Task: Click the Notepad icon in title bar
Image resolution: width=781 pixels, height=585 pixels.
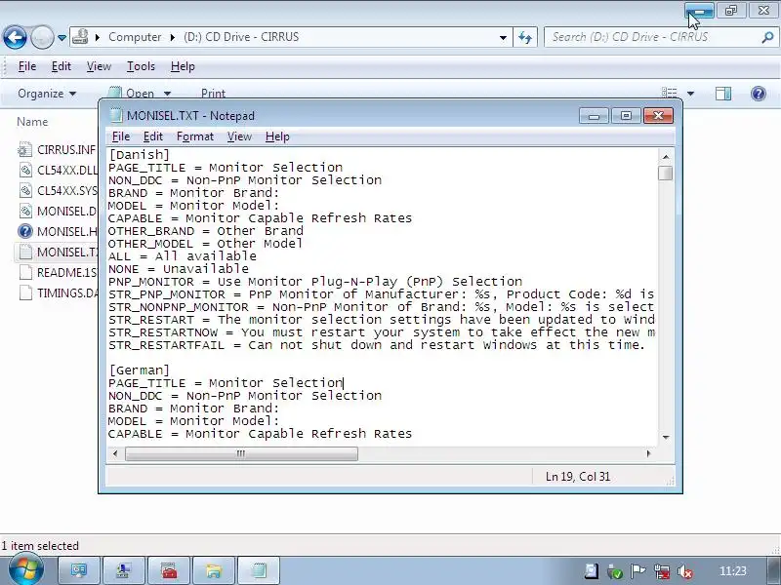Action: pos(115,115)
